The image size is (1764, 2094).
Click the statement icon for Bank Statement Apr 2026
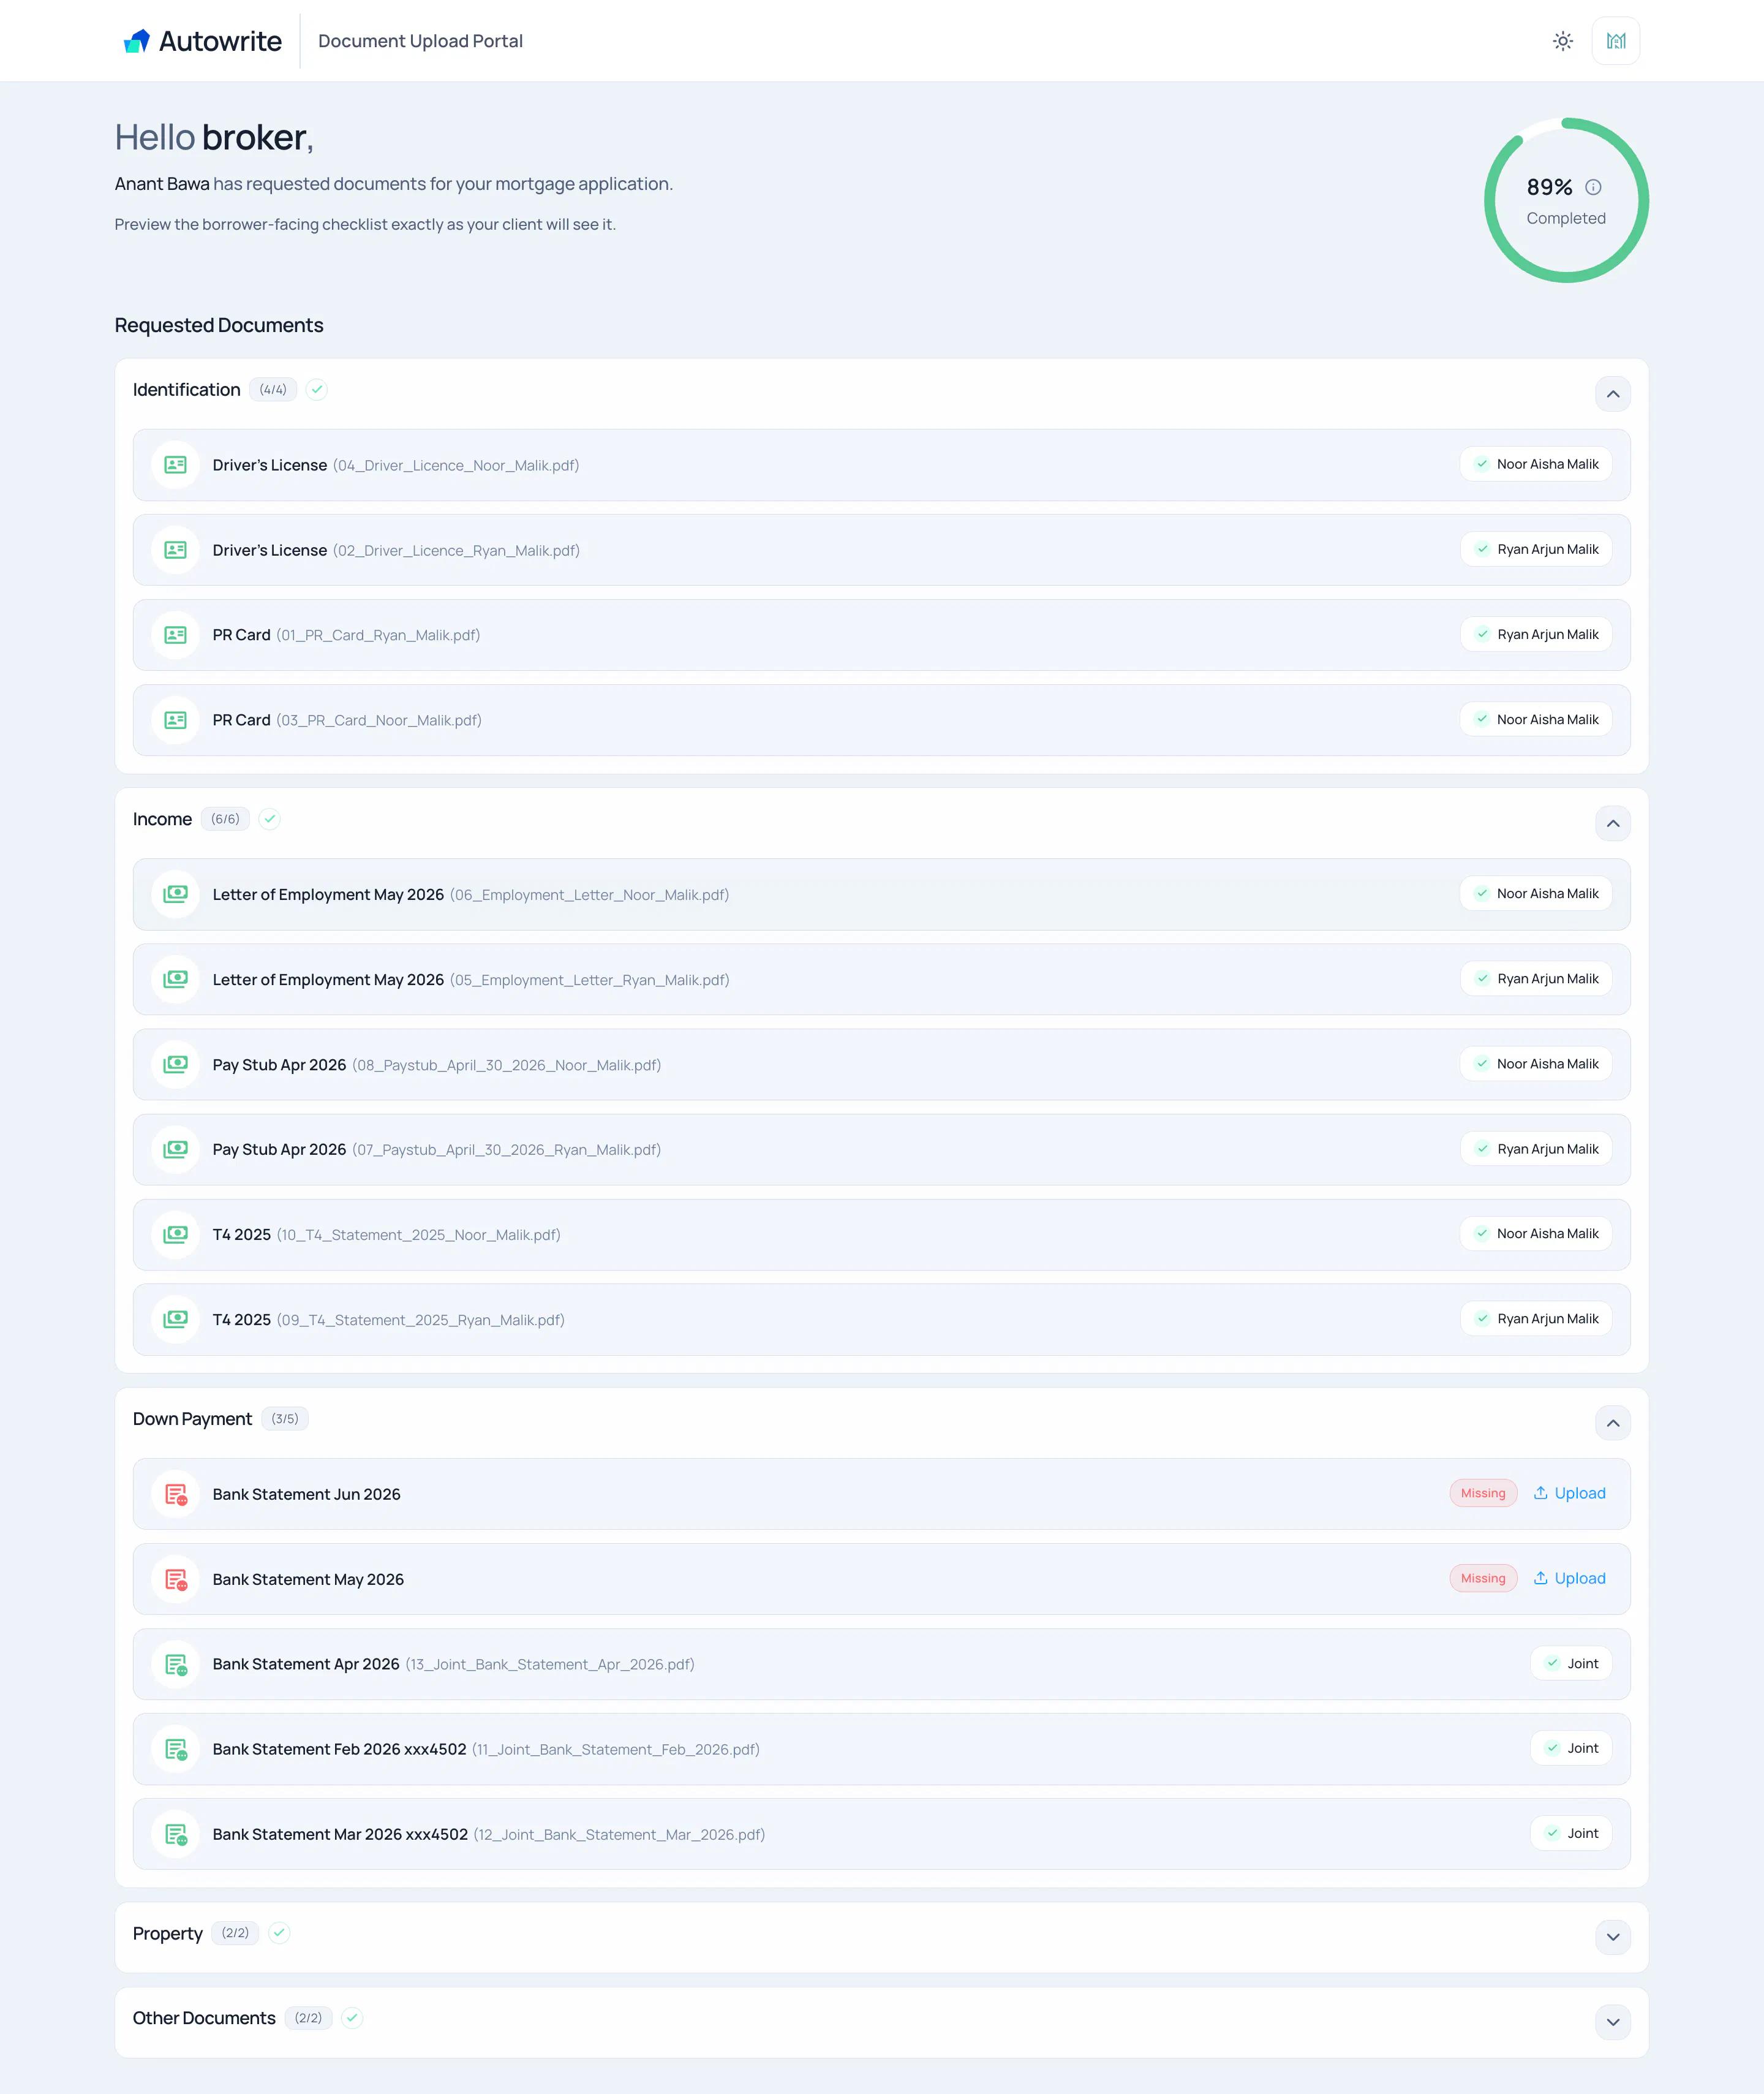click(x=175, y=1664)
